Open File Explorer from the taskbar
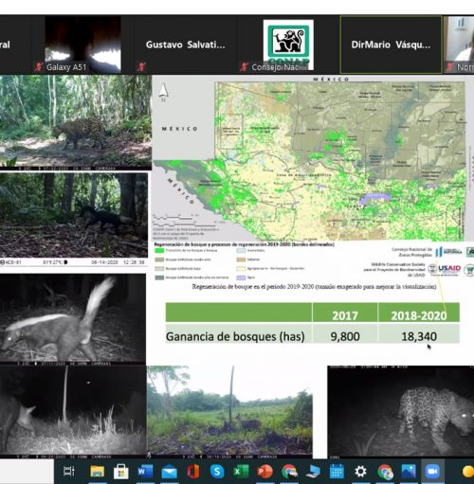The height and width of the screenshot is (484, 474). coord(97,472)
